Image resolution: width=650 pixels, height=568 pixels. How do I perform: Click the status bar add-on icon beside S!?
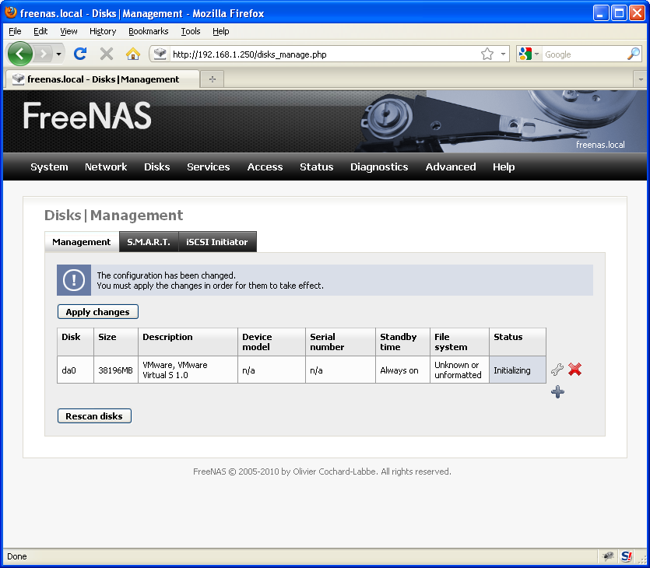coord(608,556)
